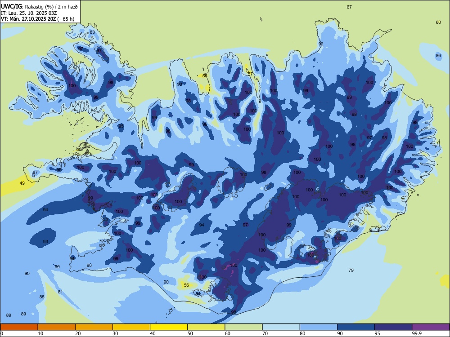Click the purple above-99.9 legend swatch
This screenshot has width=450, height=337.
coord(431,327)
